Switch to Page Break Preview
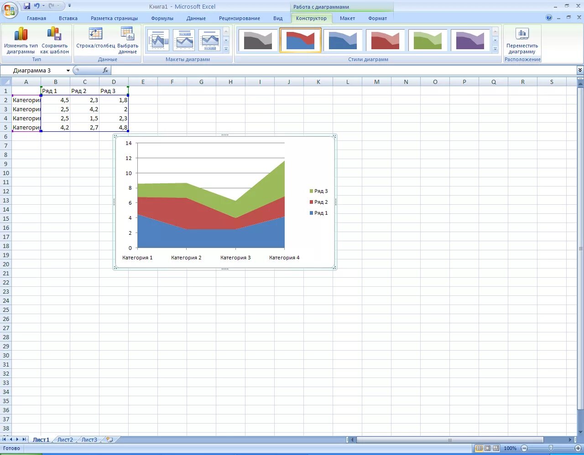This screenshot has height=455, width=584. click(x=496, y=448)
